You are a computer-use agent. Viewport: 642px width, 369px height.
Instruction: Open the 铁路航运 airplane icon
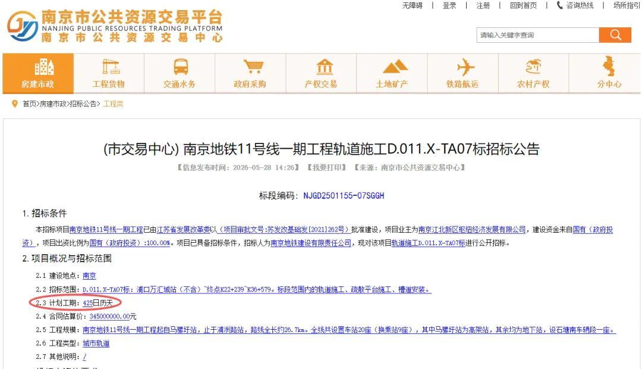click(x=465, y=67)
